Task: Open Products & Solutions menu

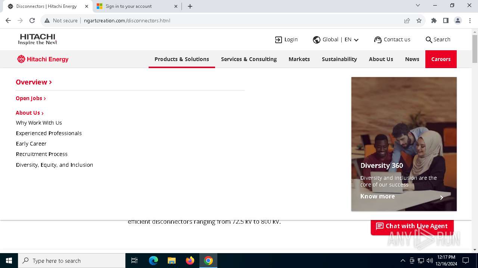Action: pos(182,59)
